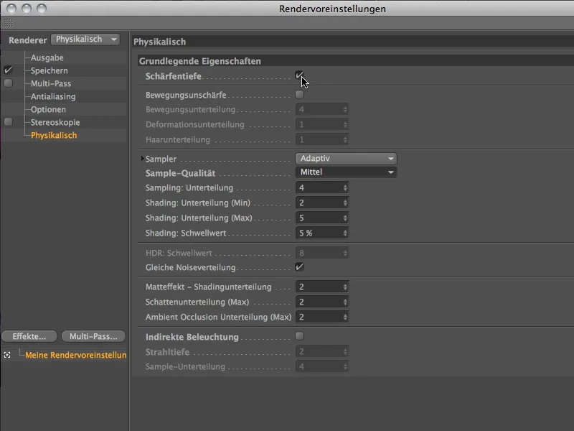574x431 pixels.
Task: Open the Antialiasing settings entry
Action: coord(53,96)
